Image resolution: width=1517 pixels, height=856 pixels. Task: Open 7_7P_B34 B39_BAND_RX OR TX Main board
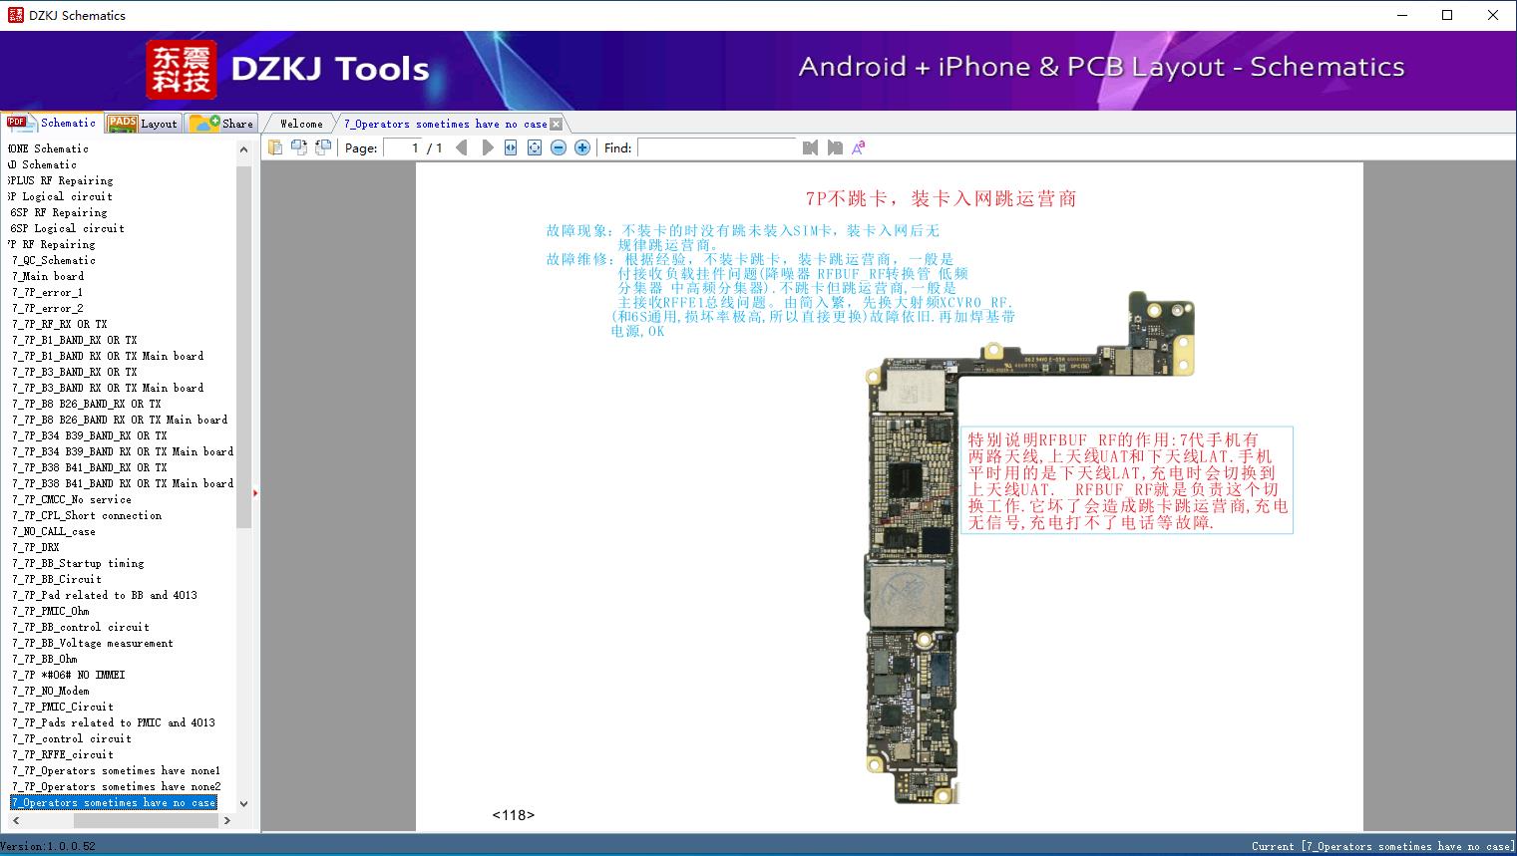123,451
